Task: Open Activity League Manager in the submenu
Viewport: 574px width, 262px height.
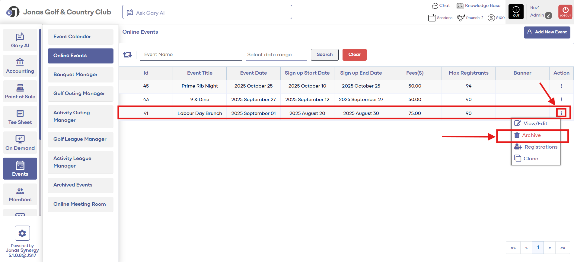Action: tap(81, 162)
